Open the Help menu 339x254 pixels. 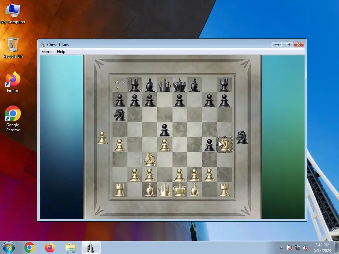pos(61,51)
